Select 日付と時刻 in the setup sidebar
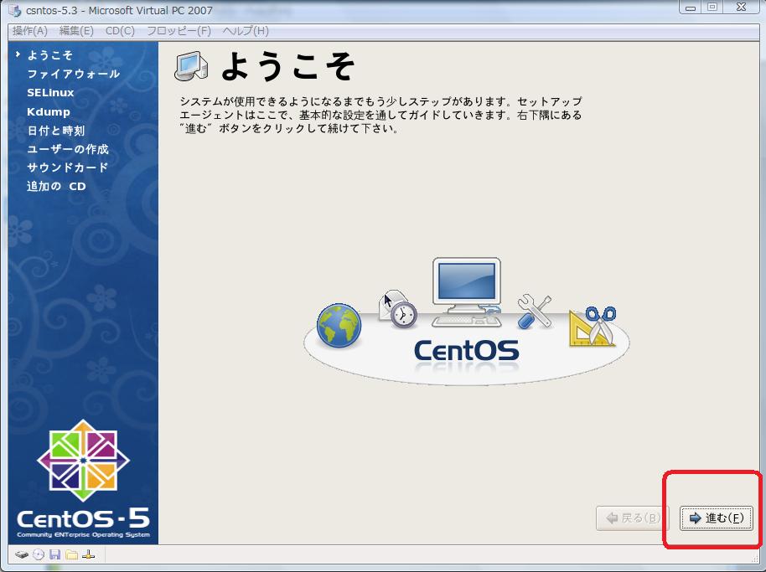The image size is (766, 572). pyautogui.click(x=56, y=131)
